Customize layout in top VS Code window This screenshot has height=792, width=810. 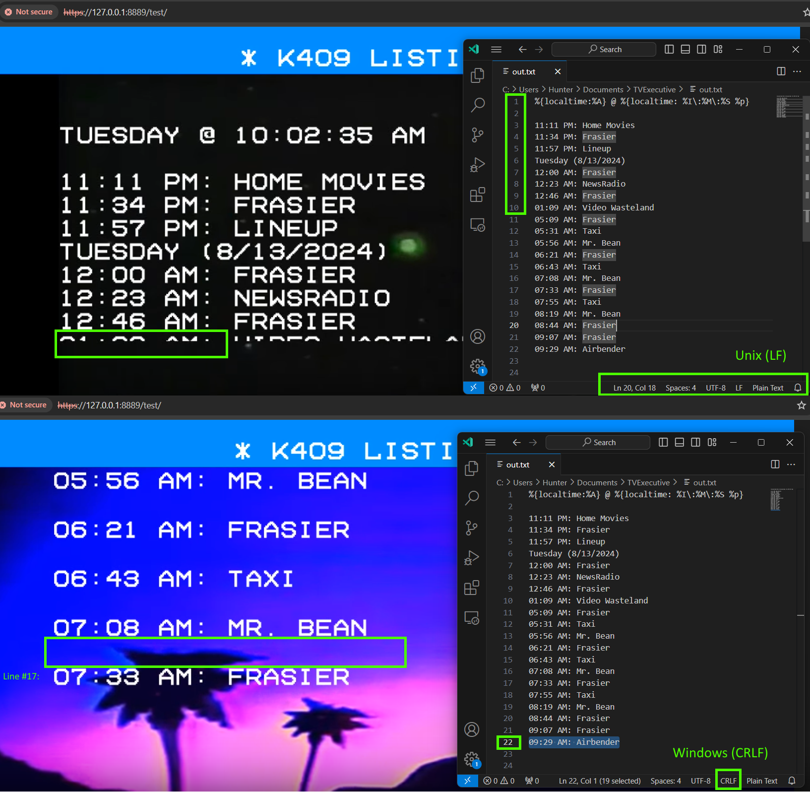pyautogui.click(x=718, y=49)
